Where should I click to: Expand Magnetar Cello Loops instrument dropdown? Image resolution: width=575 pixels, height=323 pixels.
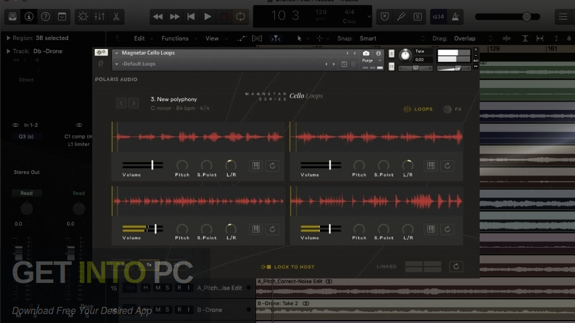coord(117,53)
